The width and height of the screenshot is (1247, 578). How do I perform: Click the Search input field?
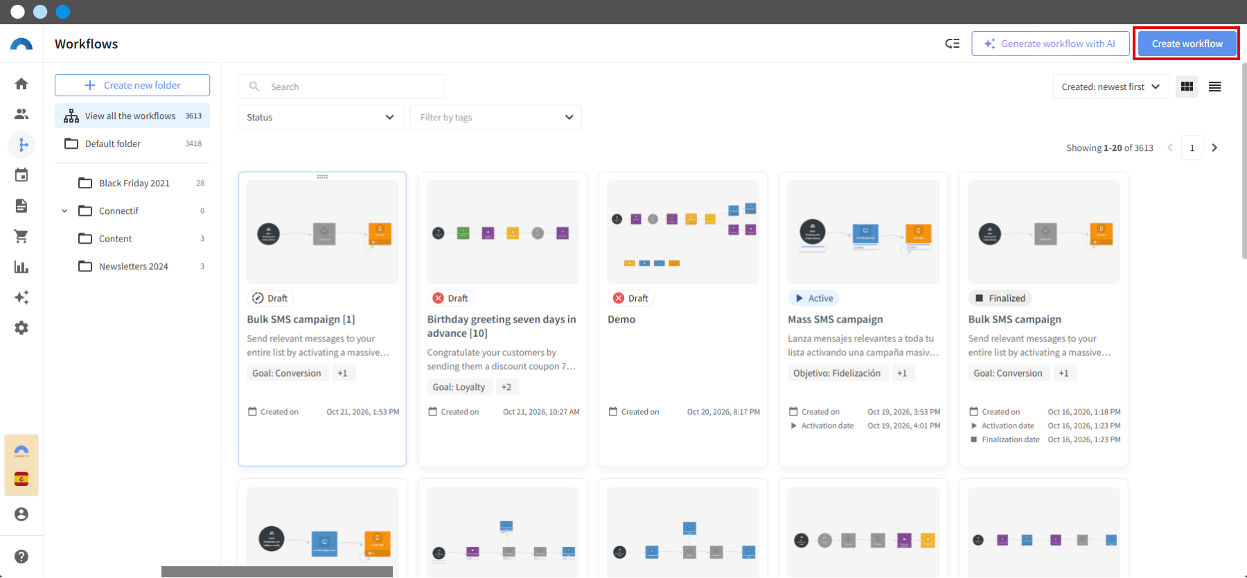point(342,87)
